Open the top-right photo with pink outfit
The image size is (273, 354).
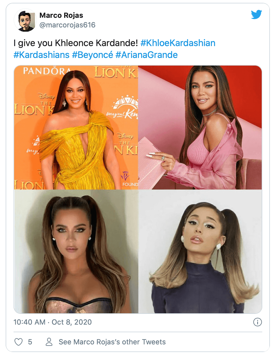200,128
